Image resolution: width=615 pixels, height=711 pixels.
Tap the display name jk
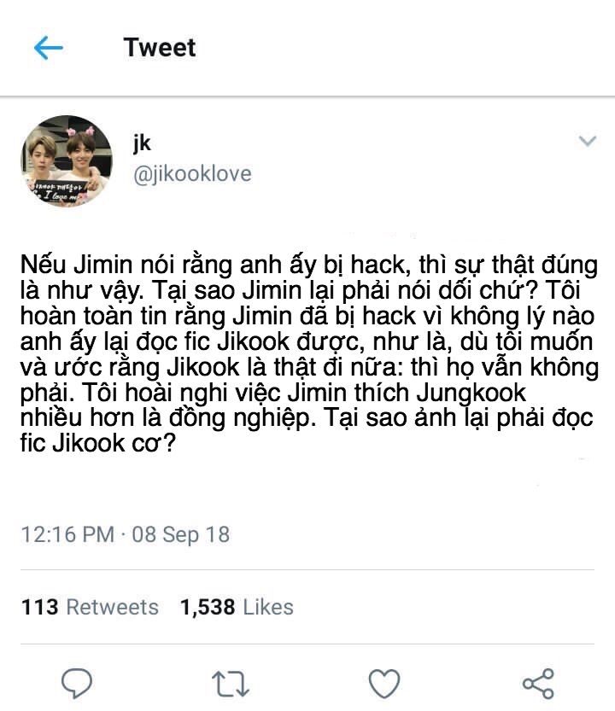pyautogui.click(x=142, y=143)
